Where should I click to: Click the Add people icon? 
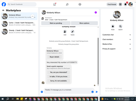[x=65, y=32]
